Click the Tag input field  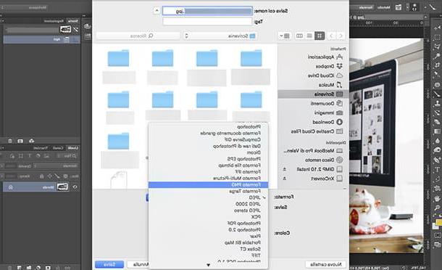(207, 22)
